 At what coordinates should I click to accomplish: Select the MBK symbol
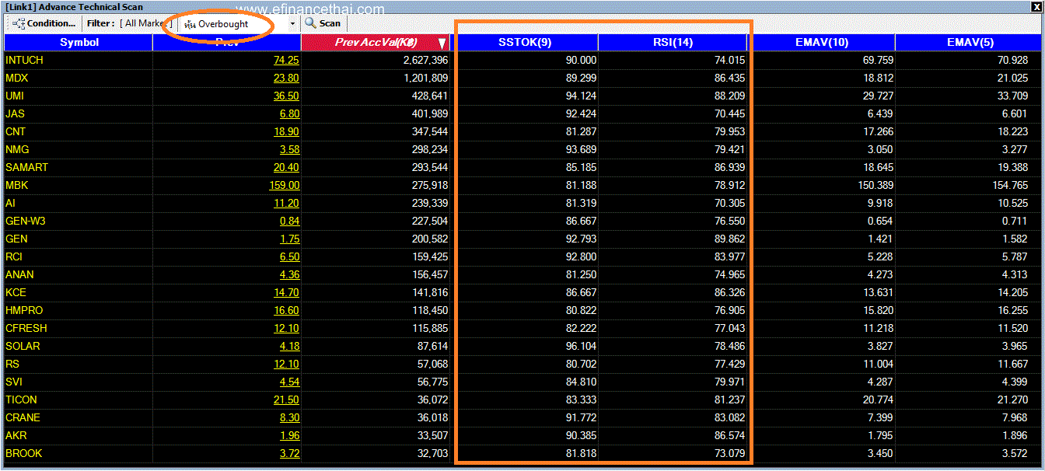click(16, 185)
